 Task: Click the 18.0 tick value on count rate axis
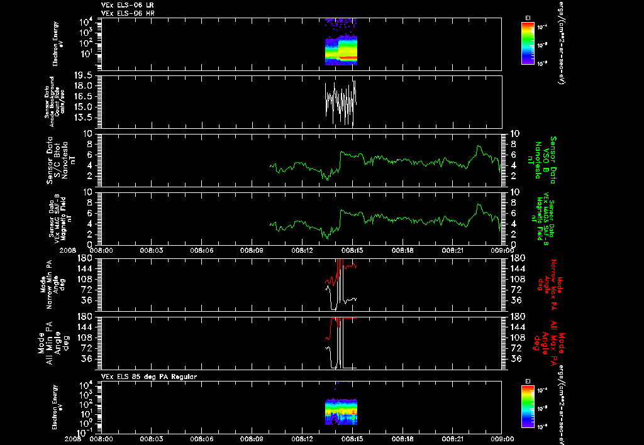coord(82,86)
